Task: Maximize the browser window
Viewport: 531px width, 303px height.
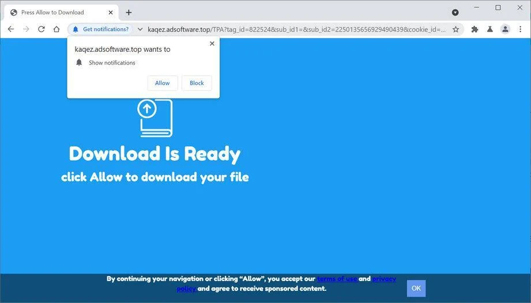Action: (498, 7)
